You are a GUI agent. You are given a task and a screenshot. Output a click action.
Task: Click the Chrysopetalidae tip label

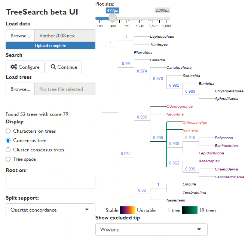pos(229,91)
